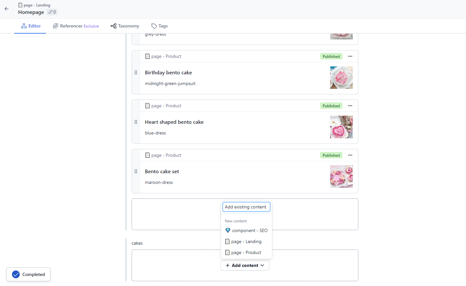Click the page icon in Bento cake set header
Screen dimensions: 466x286
[x=147, y=155]
